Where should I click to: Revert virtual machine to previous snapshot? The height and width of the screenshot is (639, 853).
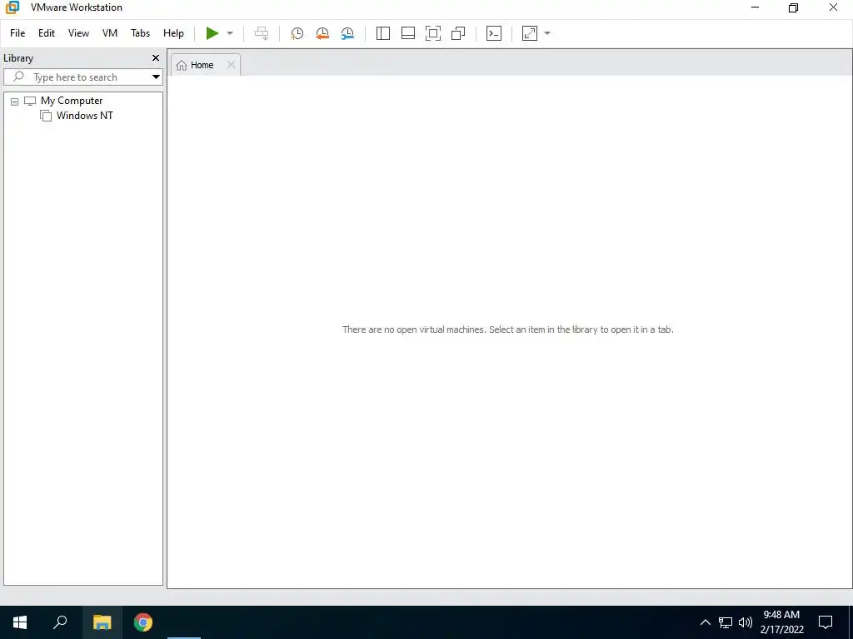[x=322, y=33]
